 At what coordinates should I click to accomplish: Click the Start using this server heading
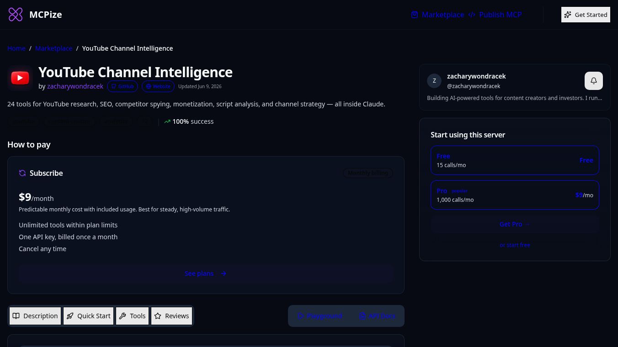pyautogui.click(x=468, y=135)
